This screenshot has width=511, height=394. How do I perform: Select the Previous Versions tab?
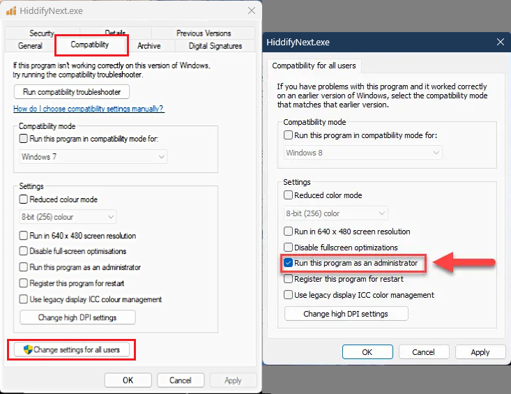pyautogui.click(x=204, y=33)
